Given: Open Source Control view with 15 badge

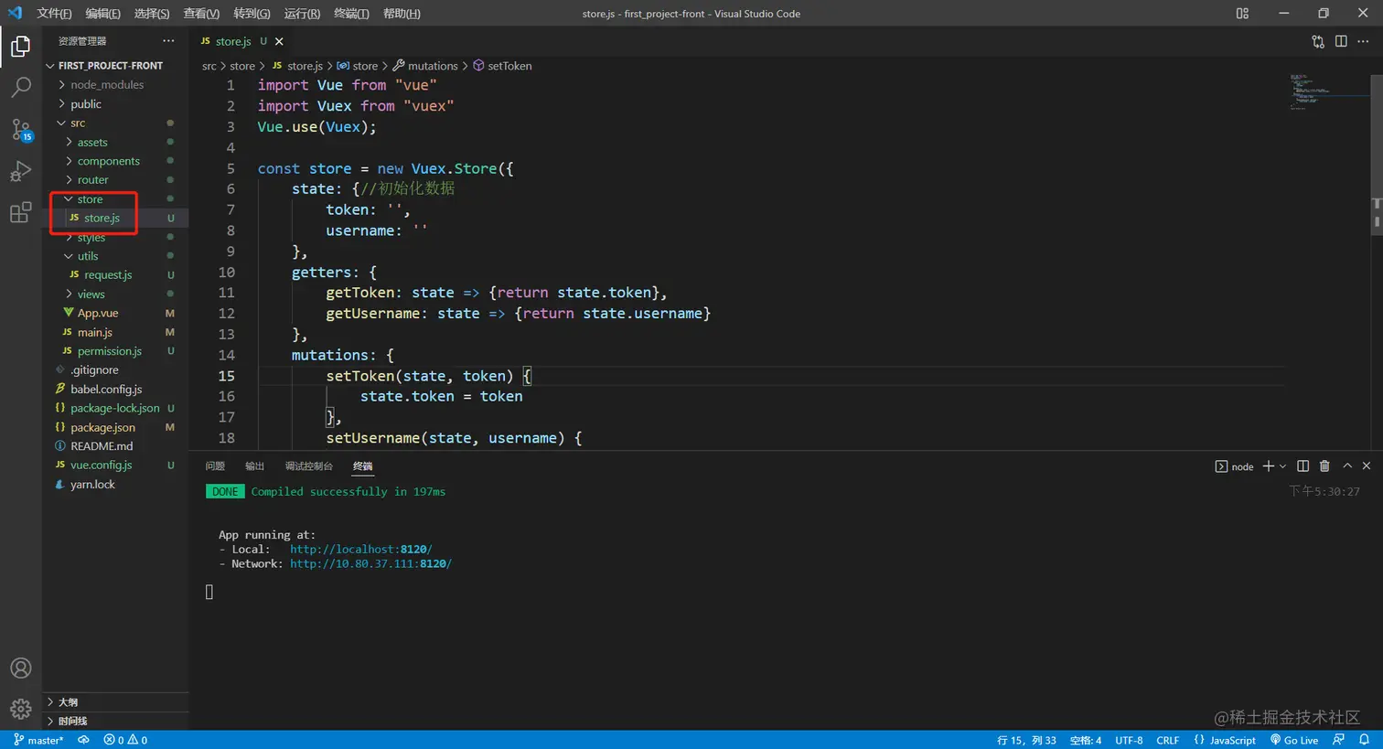Looking at the screenshot, I should (x=20, y=130).
